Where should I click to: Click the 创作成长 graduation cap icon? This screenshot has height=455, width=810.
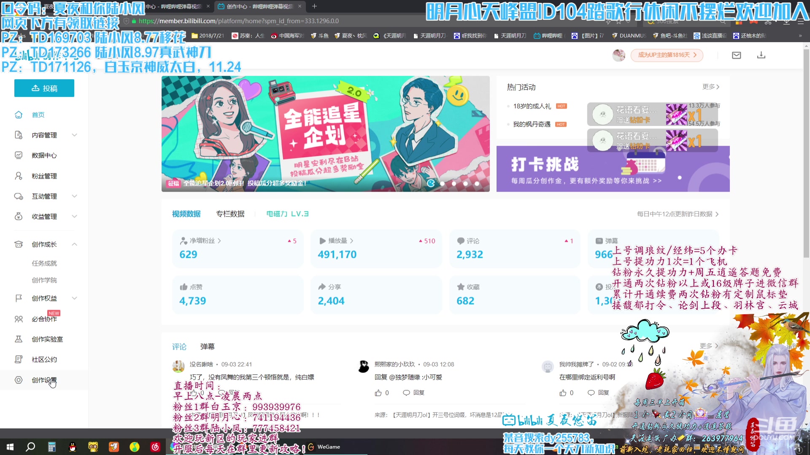19,244
